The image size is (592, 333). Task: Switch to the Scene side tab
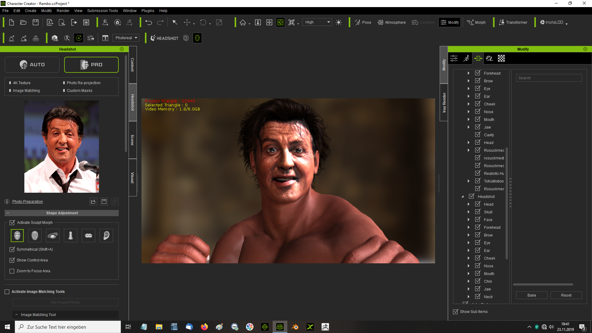(x=133, y=140)
